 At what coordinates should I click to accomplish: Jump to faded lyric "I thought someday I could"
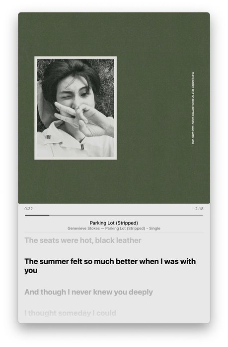(x=71, y=313)
